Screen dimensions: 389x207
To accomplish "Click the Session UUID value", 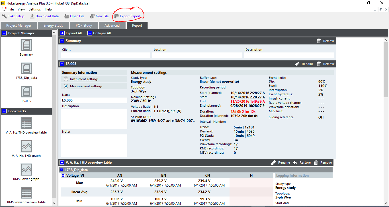I will coord(163,121).
